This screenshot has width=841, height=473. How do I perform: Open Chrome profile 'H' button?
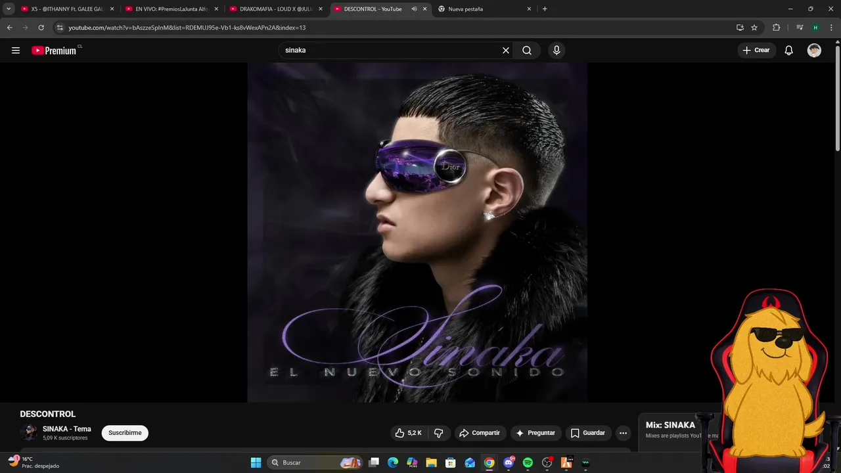[x=815, y=28]
